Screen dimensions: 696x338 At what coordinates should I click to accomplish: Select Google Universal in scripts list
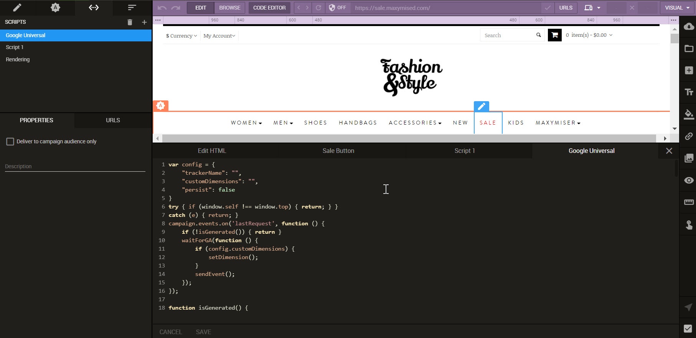point(76,35)
